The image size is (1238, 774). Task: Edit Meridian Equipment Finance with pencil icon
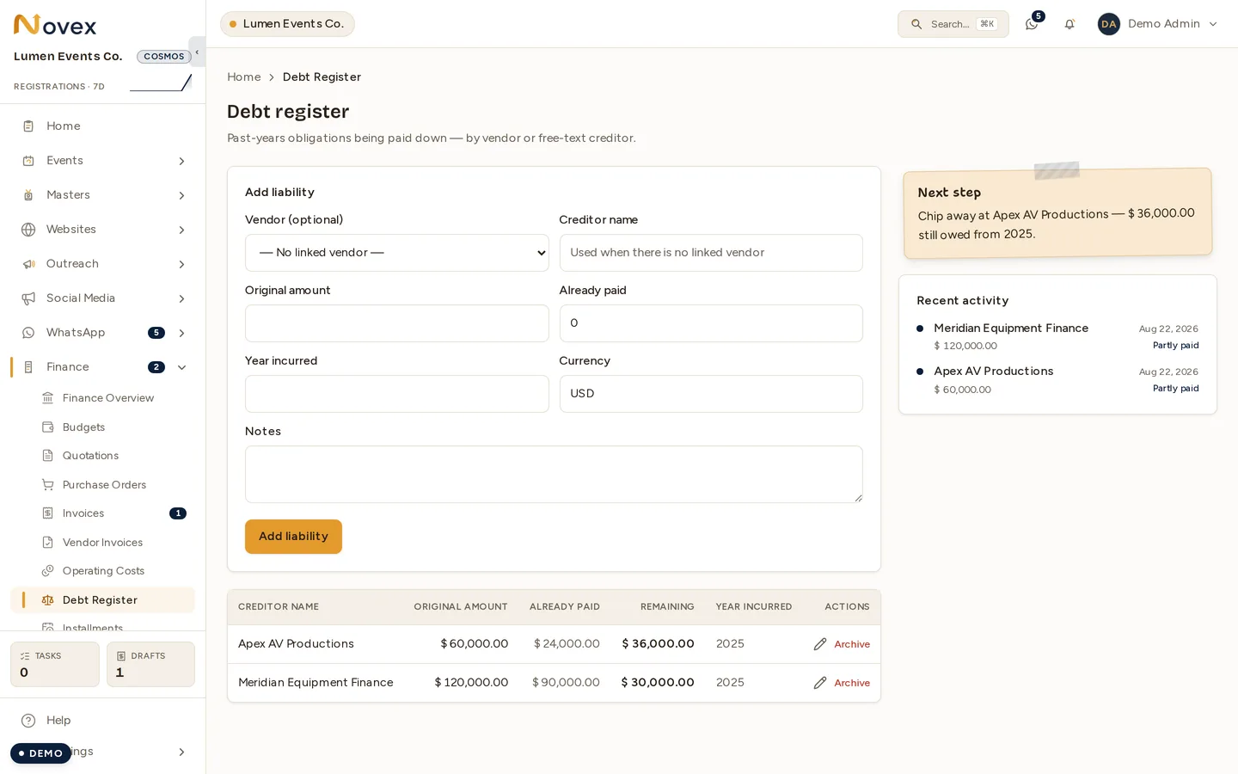pyautogui.click(x=820, y=683)
